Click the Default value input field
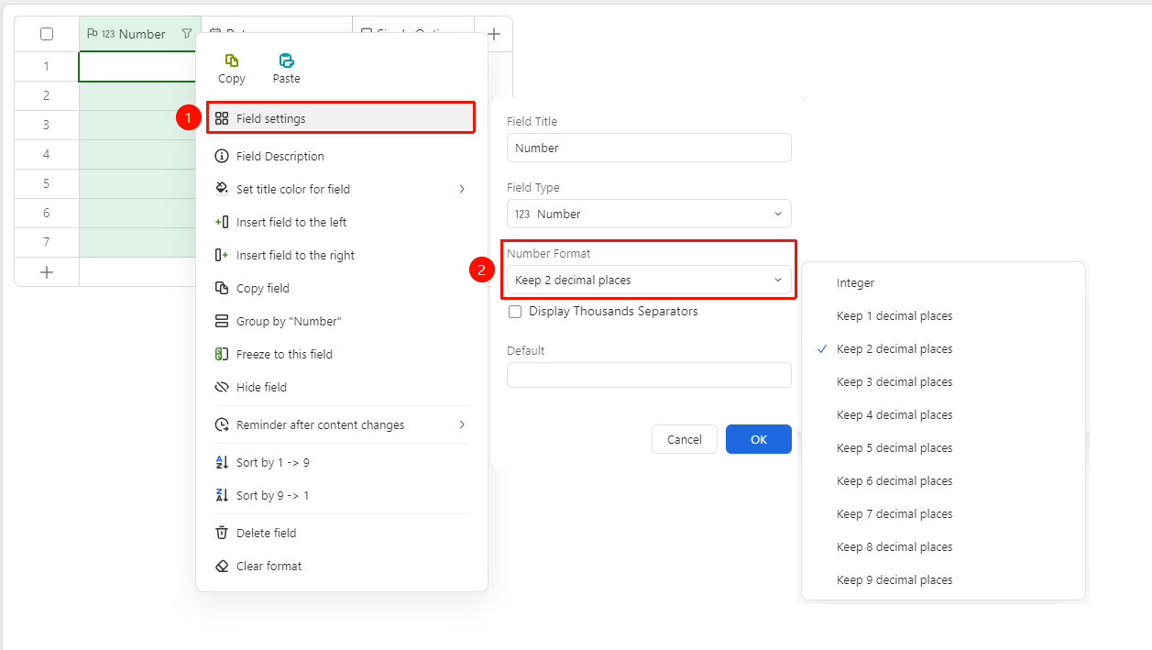 [x=649, y=375]
